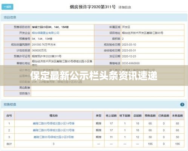This screenshot has width=188, height=151.
Task: Select 期房 type in the 14号楼 row
Action: (x=99, y=124)
